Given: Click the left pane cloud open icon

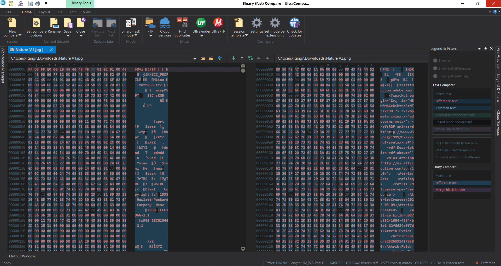Looking at the screenshot, I should tap(220, 58).
